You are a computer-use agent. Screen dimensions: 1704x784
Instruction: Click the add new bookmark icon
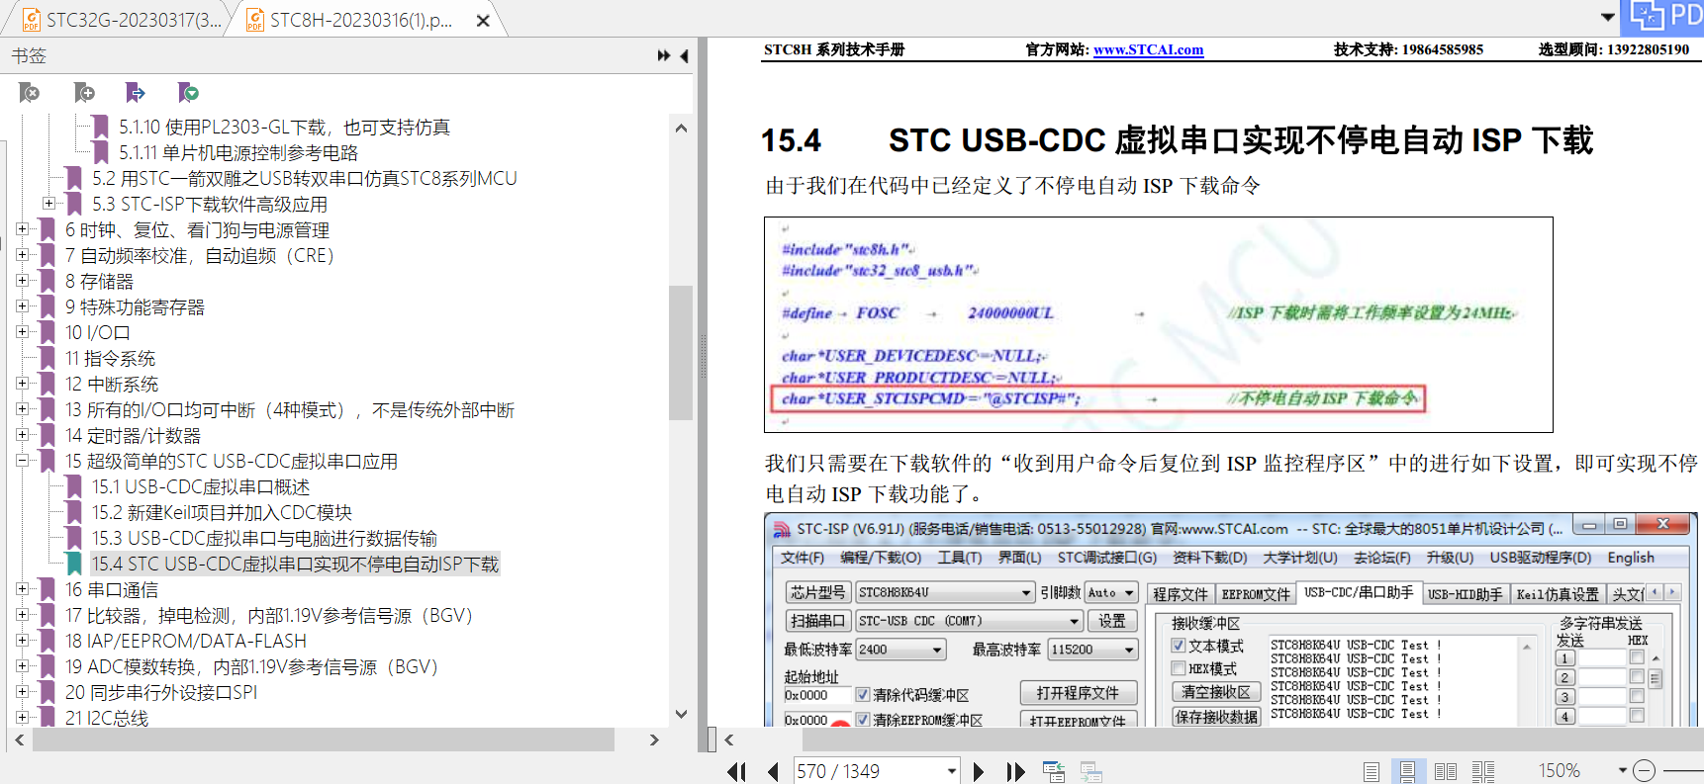point(84,93)
